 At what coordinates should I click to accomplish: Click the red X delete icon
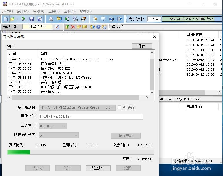pos(73,27)
